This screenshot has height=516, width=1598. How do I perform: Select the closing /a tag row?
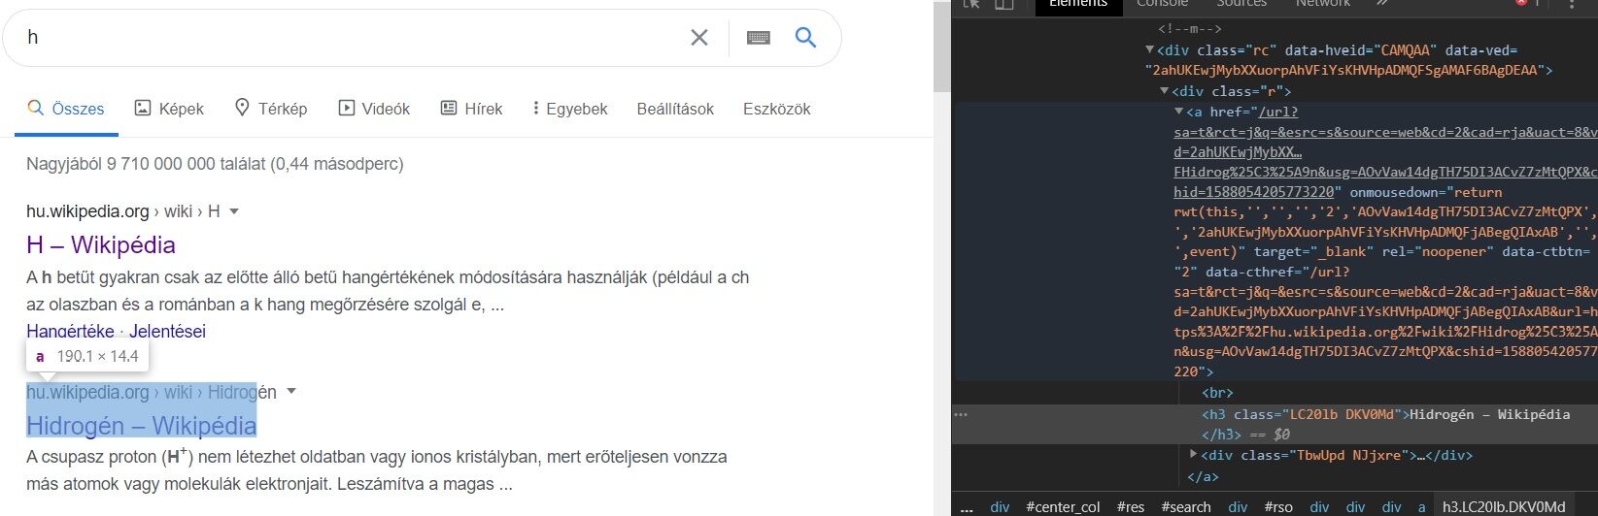[1203, 476]
